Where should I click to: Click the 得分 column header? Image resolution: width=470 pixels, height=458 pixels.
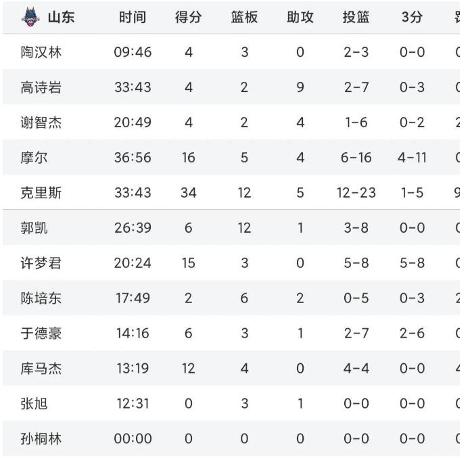(x=188, y=17)
